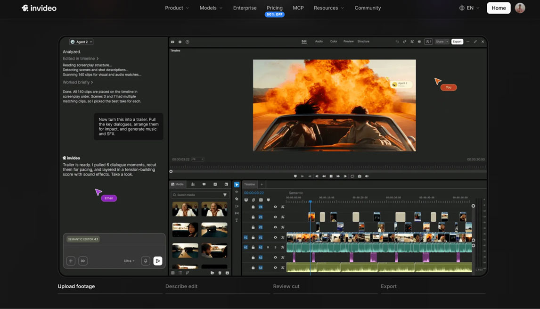The width and height of the screenshot is (540, 309).
Task: Expand the Resources menu
Action: click(329, 8)
